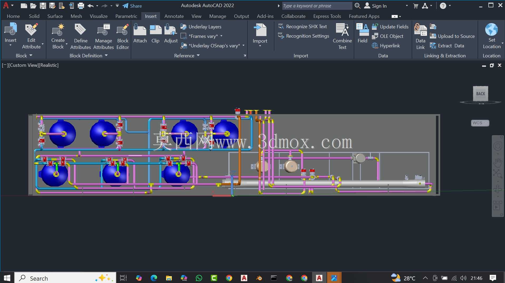Click the Realistic visual style control

click(49, 65)
